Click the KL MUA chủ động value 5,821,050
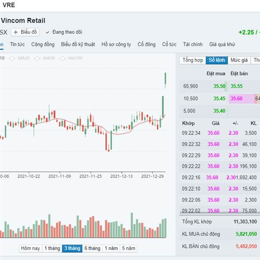The width and height of the screenshot is (260, 260). [246, 234]
